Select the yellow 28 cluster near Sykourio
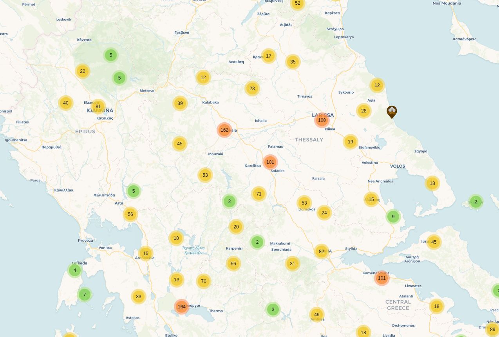 coord(363,111)
